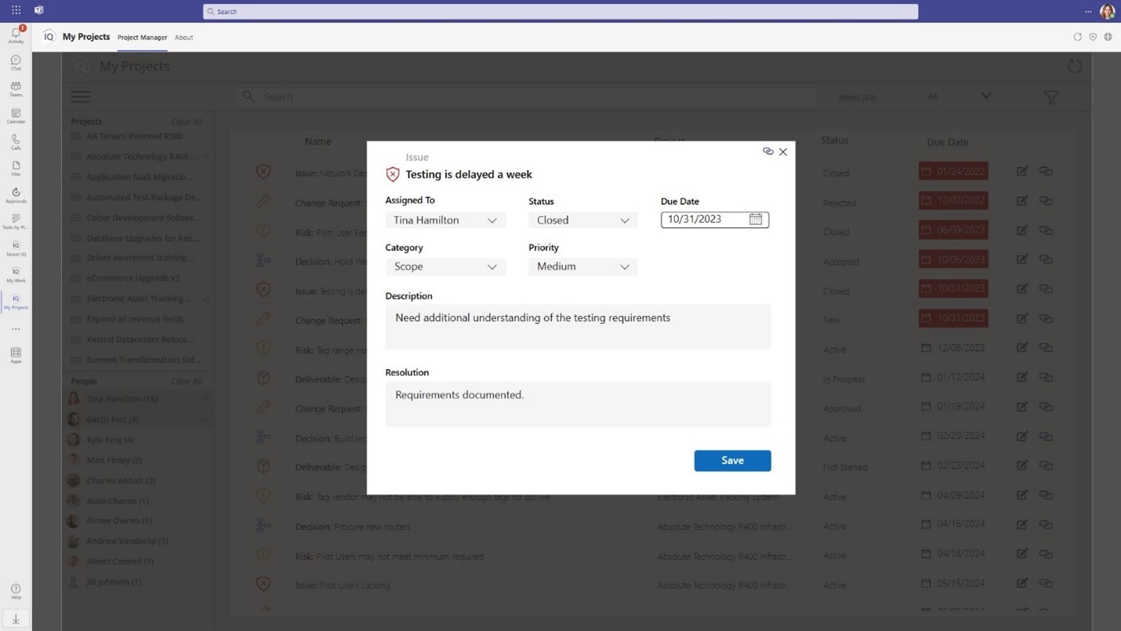
Task: Open Sensei IQ app in sidebar
Action: (x=16, y=248)
